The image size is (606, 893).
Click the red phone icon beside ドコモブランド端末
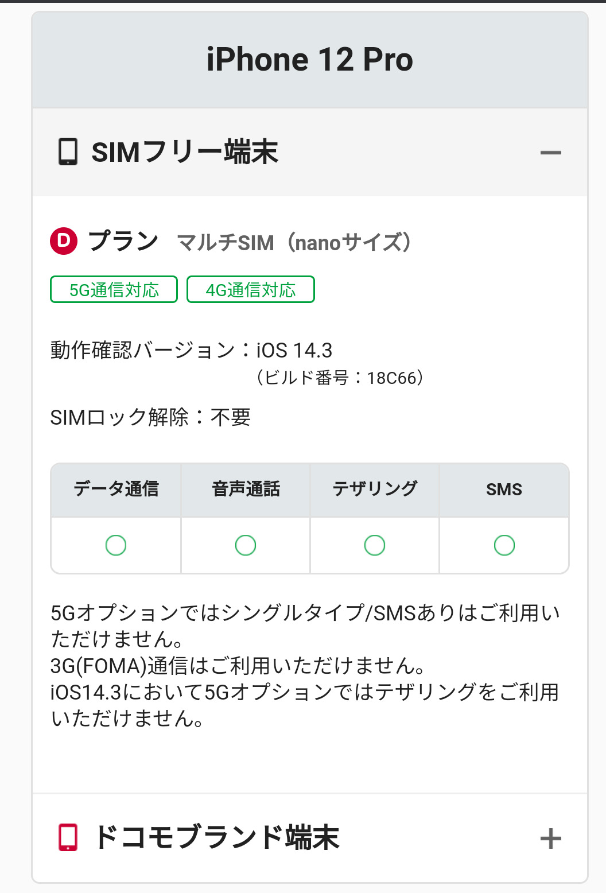(x=68, y=837)
